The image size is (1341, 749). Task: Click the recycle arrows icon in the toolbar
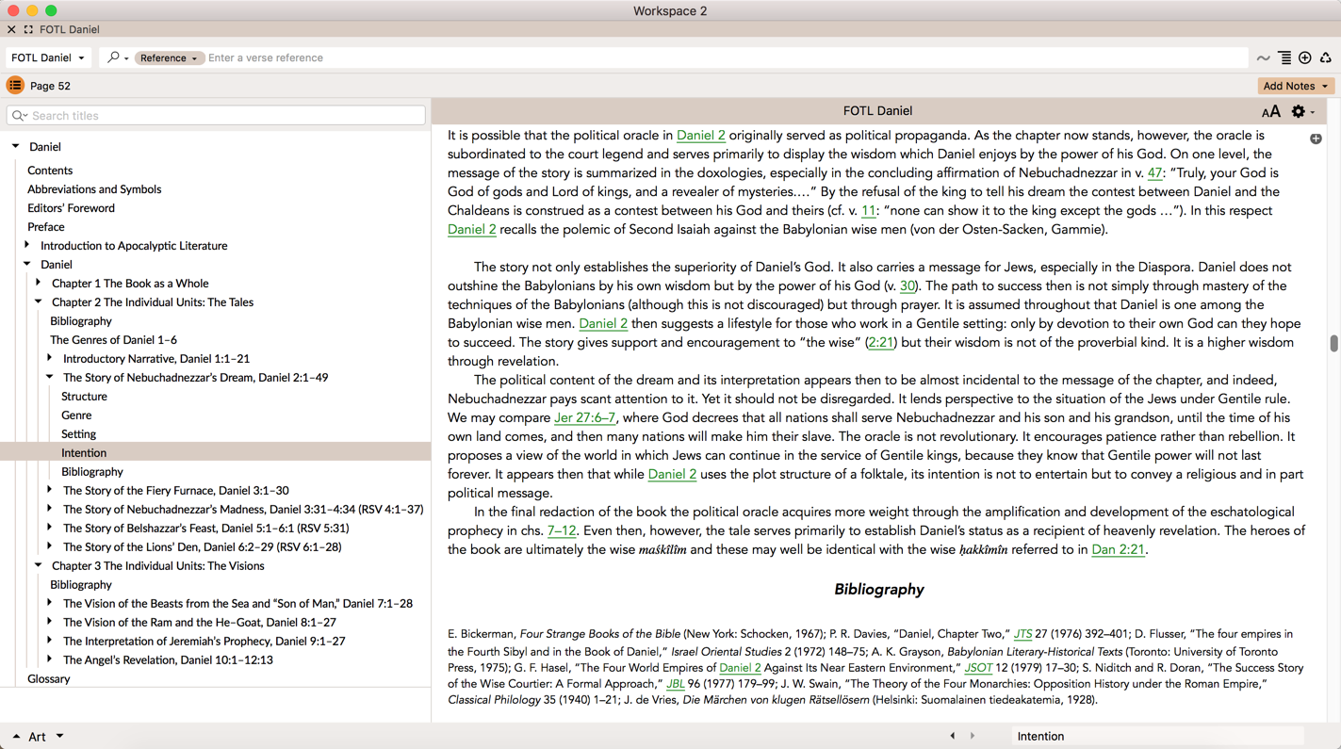pos(1326,58)
